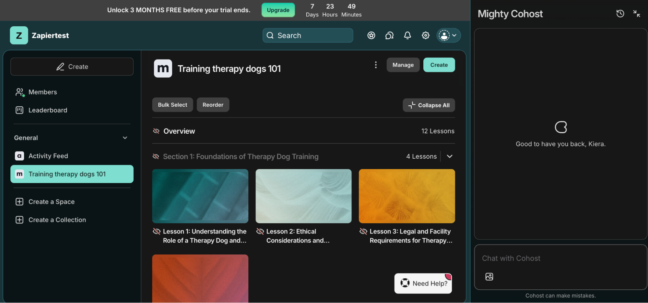Click the Overview section title
The image size is (648, 303).
(179, 131)
